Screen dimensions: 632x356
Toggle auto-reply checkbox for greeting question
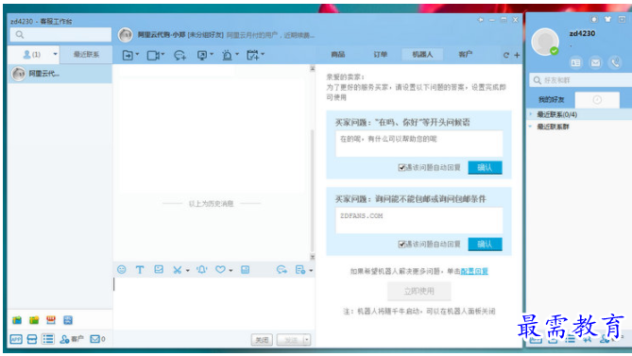(401, 167)
